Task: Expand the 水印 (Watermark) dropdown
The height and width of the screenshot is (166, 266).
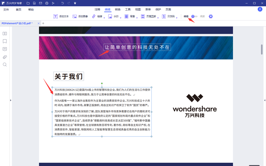Action: [121, 17]
